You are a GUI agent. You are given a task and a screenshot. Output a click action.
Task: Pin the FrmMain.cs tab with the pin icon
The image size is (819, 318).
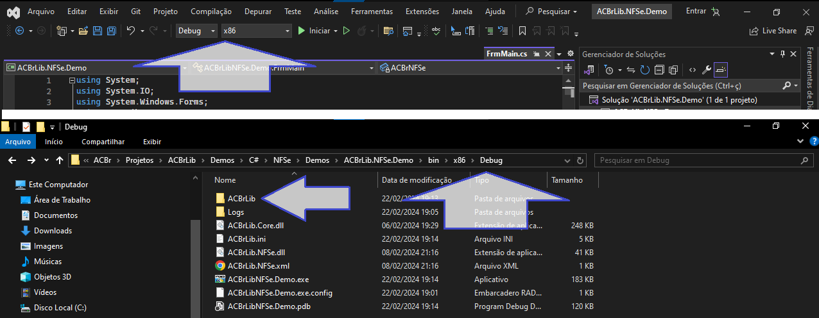pos(537,54)
